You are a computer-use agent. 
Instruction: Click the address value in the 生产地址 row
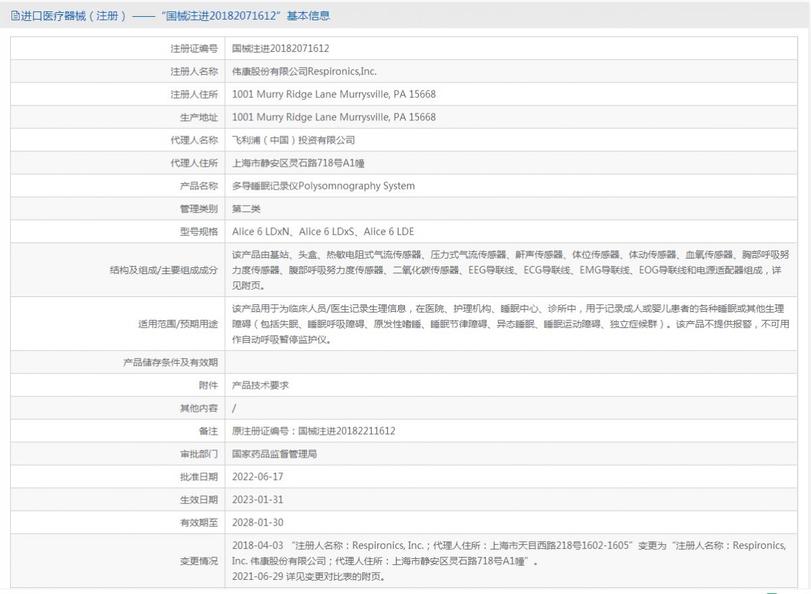pos(334,117)
